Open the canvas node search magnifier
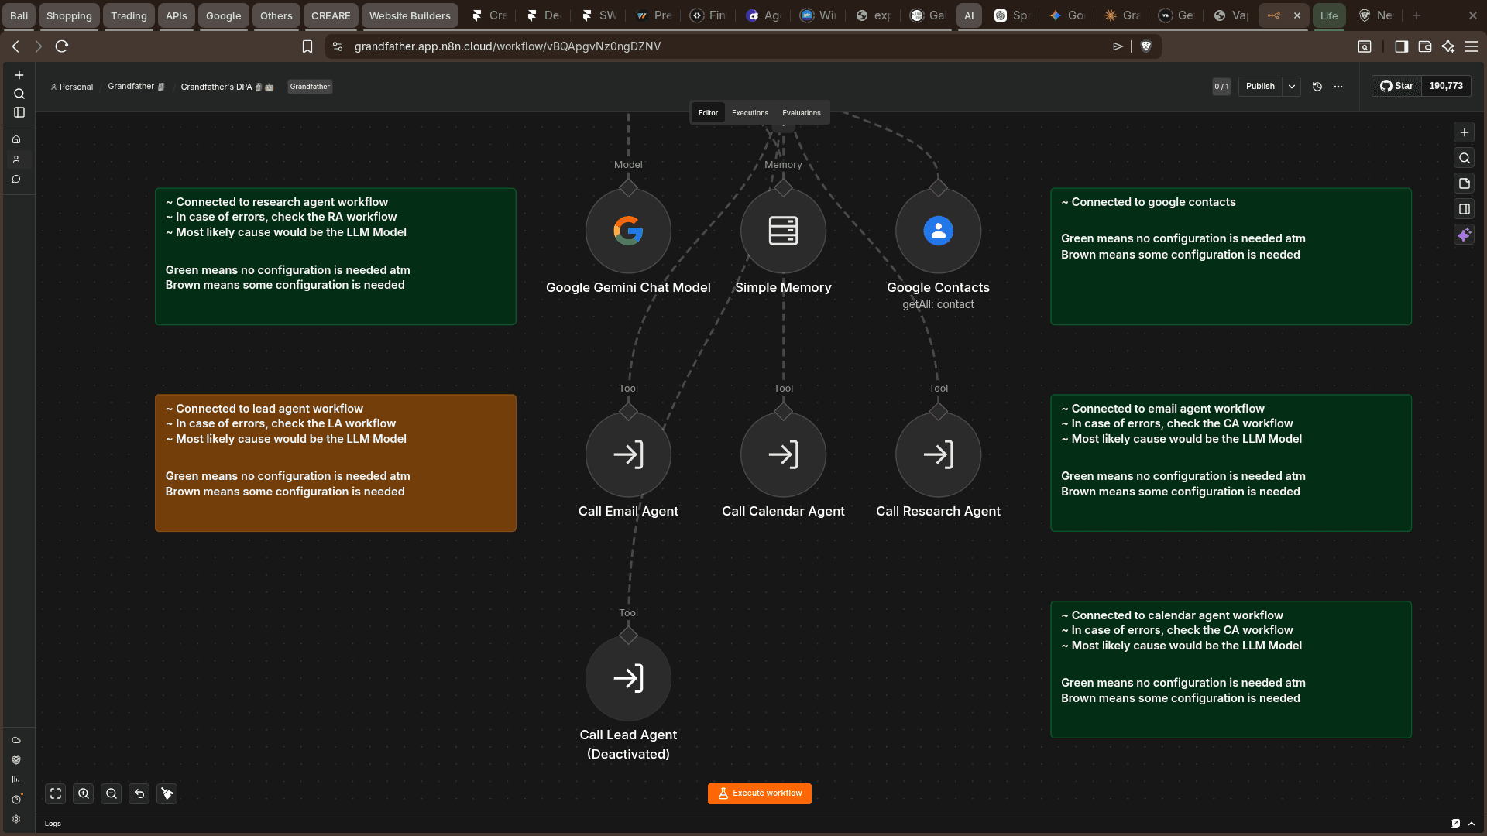1487x836 pixels. (x=1464, y=158)
